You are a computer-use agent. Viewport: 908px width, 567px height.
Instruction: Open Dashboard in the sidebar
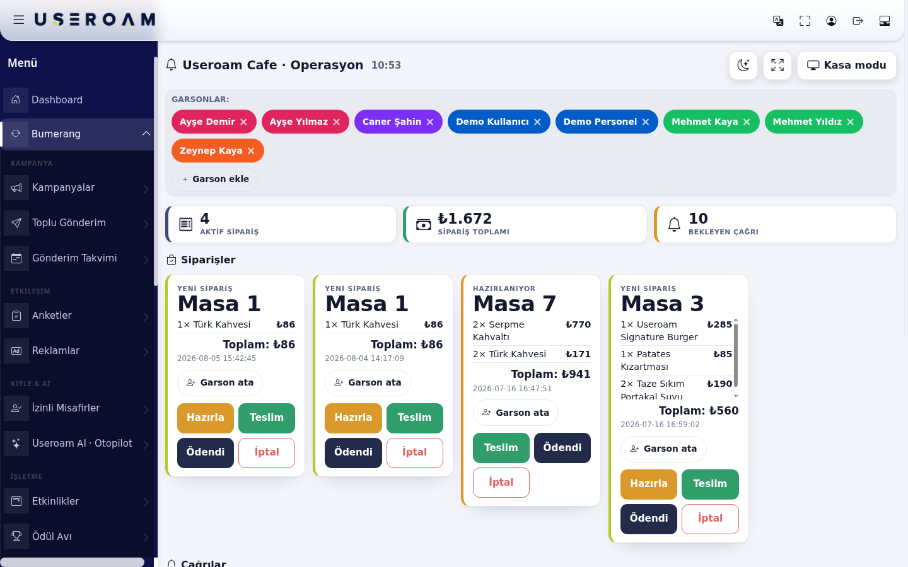tap(77, 100)
